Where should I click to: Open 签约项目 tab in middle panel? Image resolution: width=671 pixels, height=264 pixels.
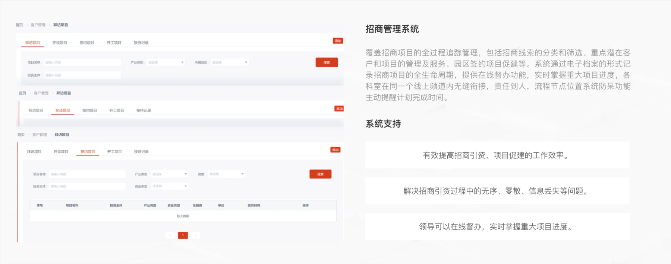click(90, 110)
